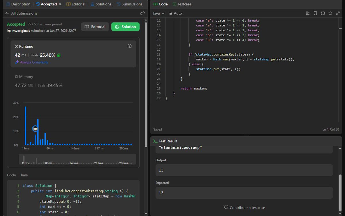
Task: Click the Code tab brackets icon
Action: pyautogui.click(x=155, y=4)
